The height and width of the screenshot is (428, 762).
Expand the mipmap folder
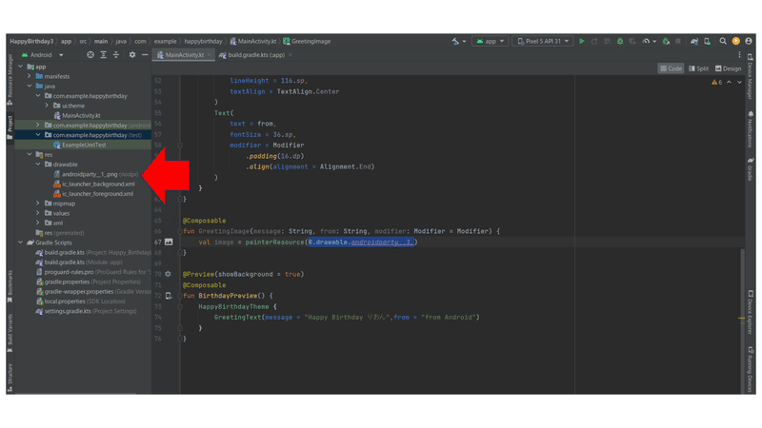[38, 204]
